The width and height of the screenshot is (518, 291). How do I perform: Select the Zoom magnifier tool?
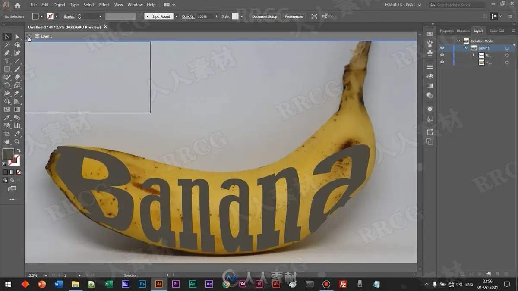[17, 141]
